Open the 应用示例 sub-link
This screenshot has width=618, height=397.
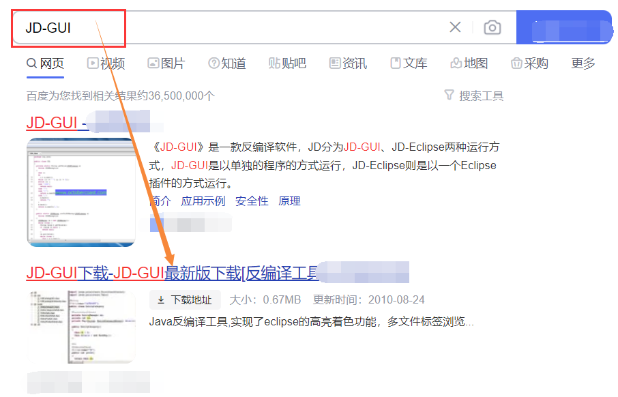(203, 201)
